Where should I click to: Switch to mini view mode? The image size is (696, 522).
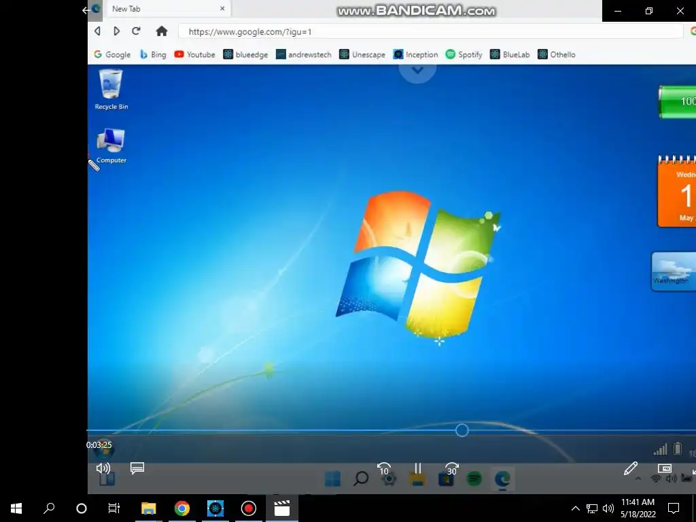pos(665,468)
